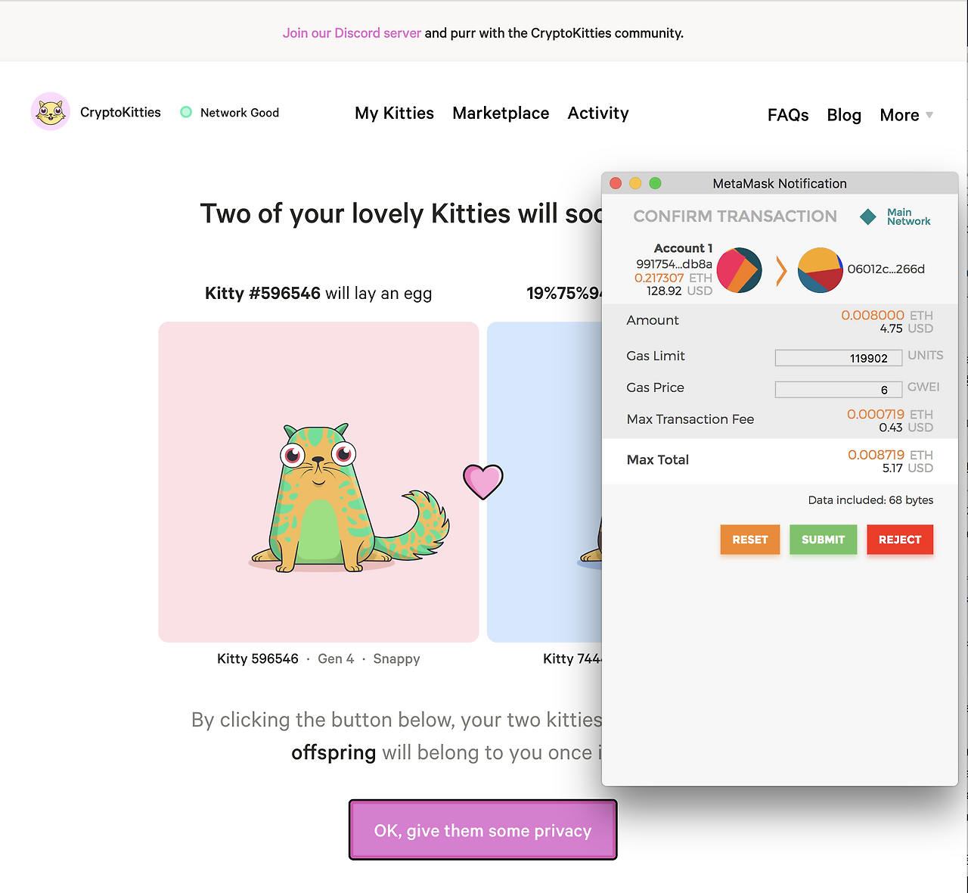Image resolution: width=968 pixels, height=893 pixels.
Task: Click the Gas Price input field
Action: (x=839, y=390)
